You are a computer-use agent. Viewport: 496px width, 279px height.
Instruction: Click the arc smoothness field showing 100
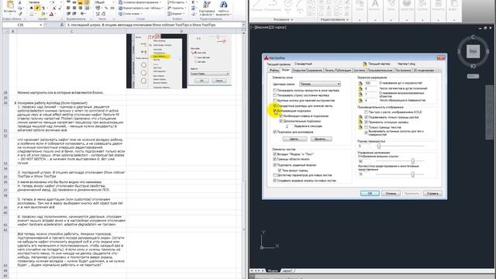pos(370,83)
